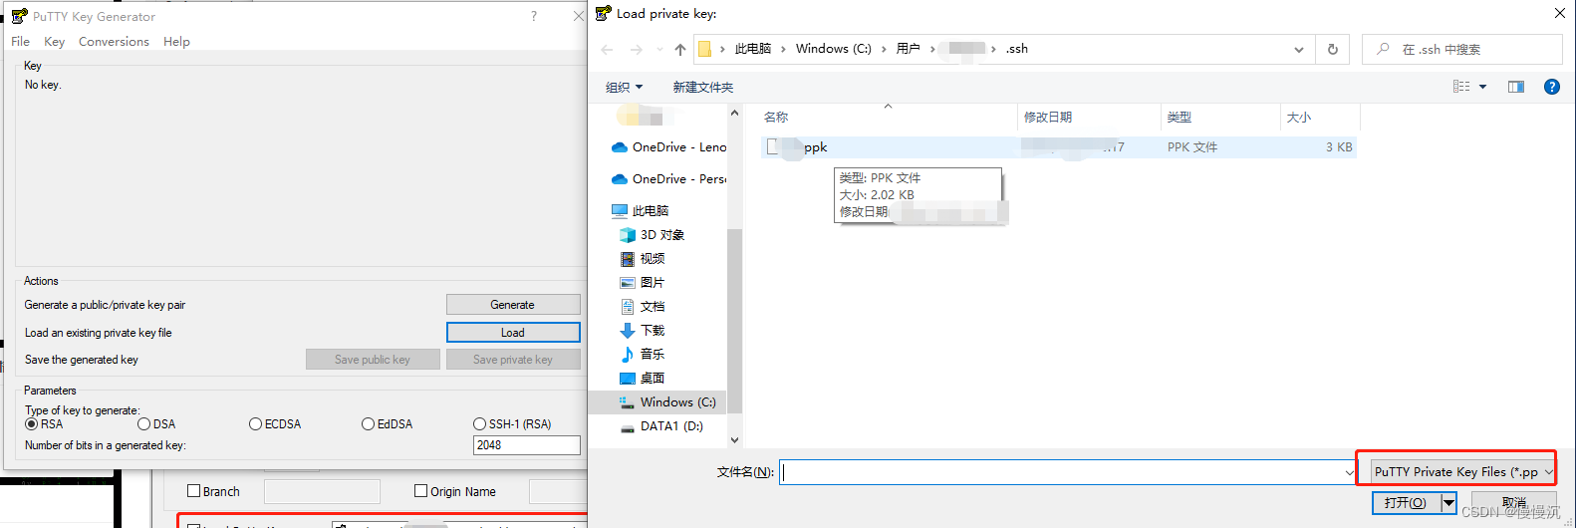Click Load to load existing private key

coord(513,333)
